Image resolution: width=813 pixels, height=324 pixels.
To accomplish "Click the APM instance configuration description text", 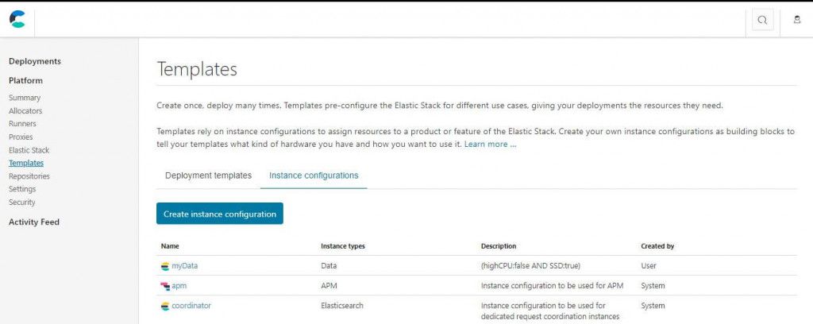I will 553,286.
